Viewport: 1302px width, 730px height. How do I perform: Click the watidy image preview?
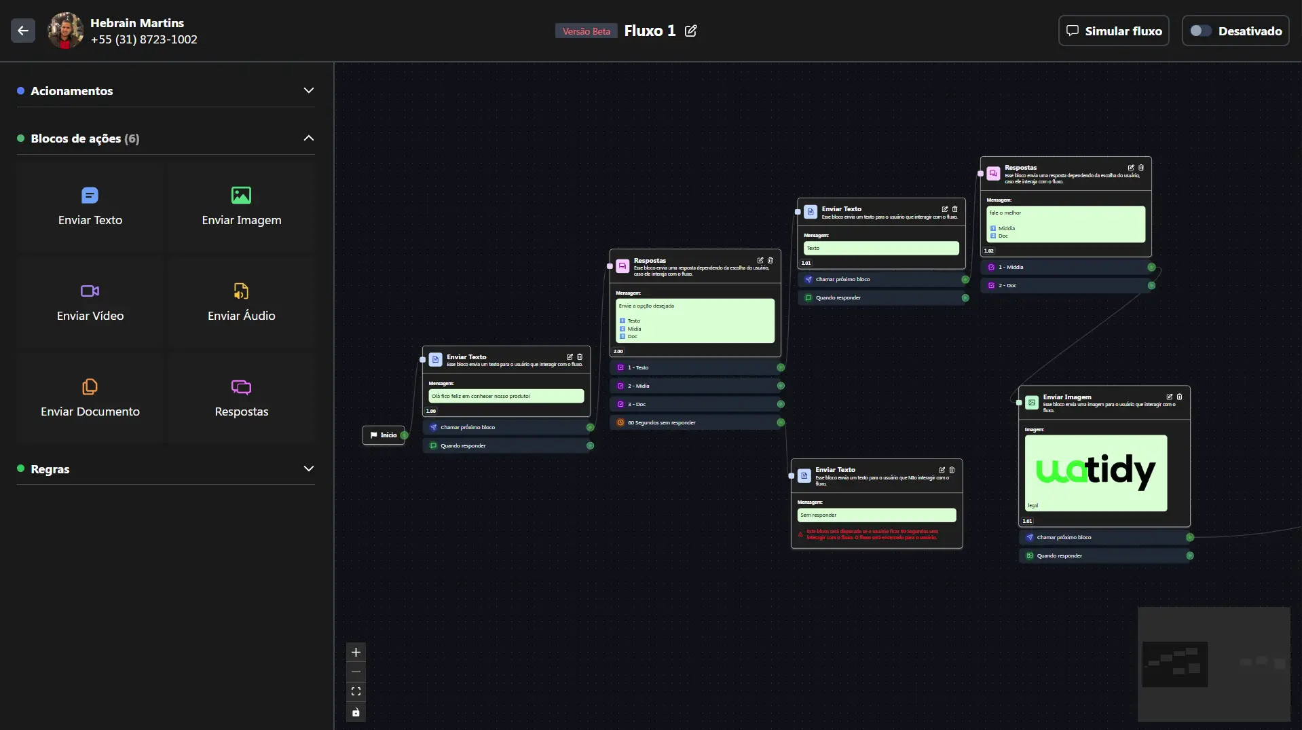point(1096,473)
